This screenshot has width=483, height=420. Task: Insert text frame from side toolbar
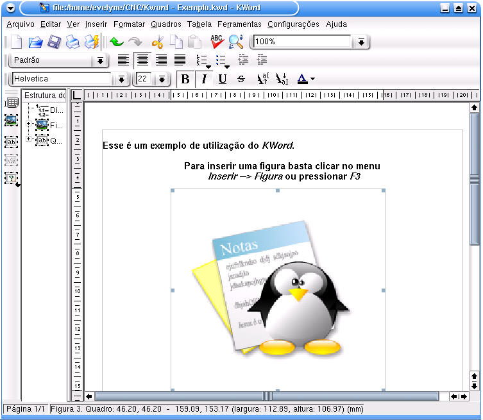click(x=12, y=142)
